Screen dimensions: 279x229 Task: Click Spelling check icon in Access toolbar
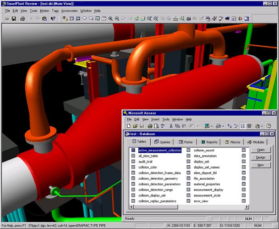(163, 126)
